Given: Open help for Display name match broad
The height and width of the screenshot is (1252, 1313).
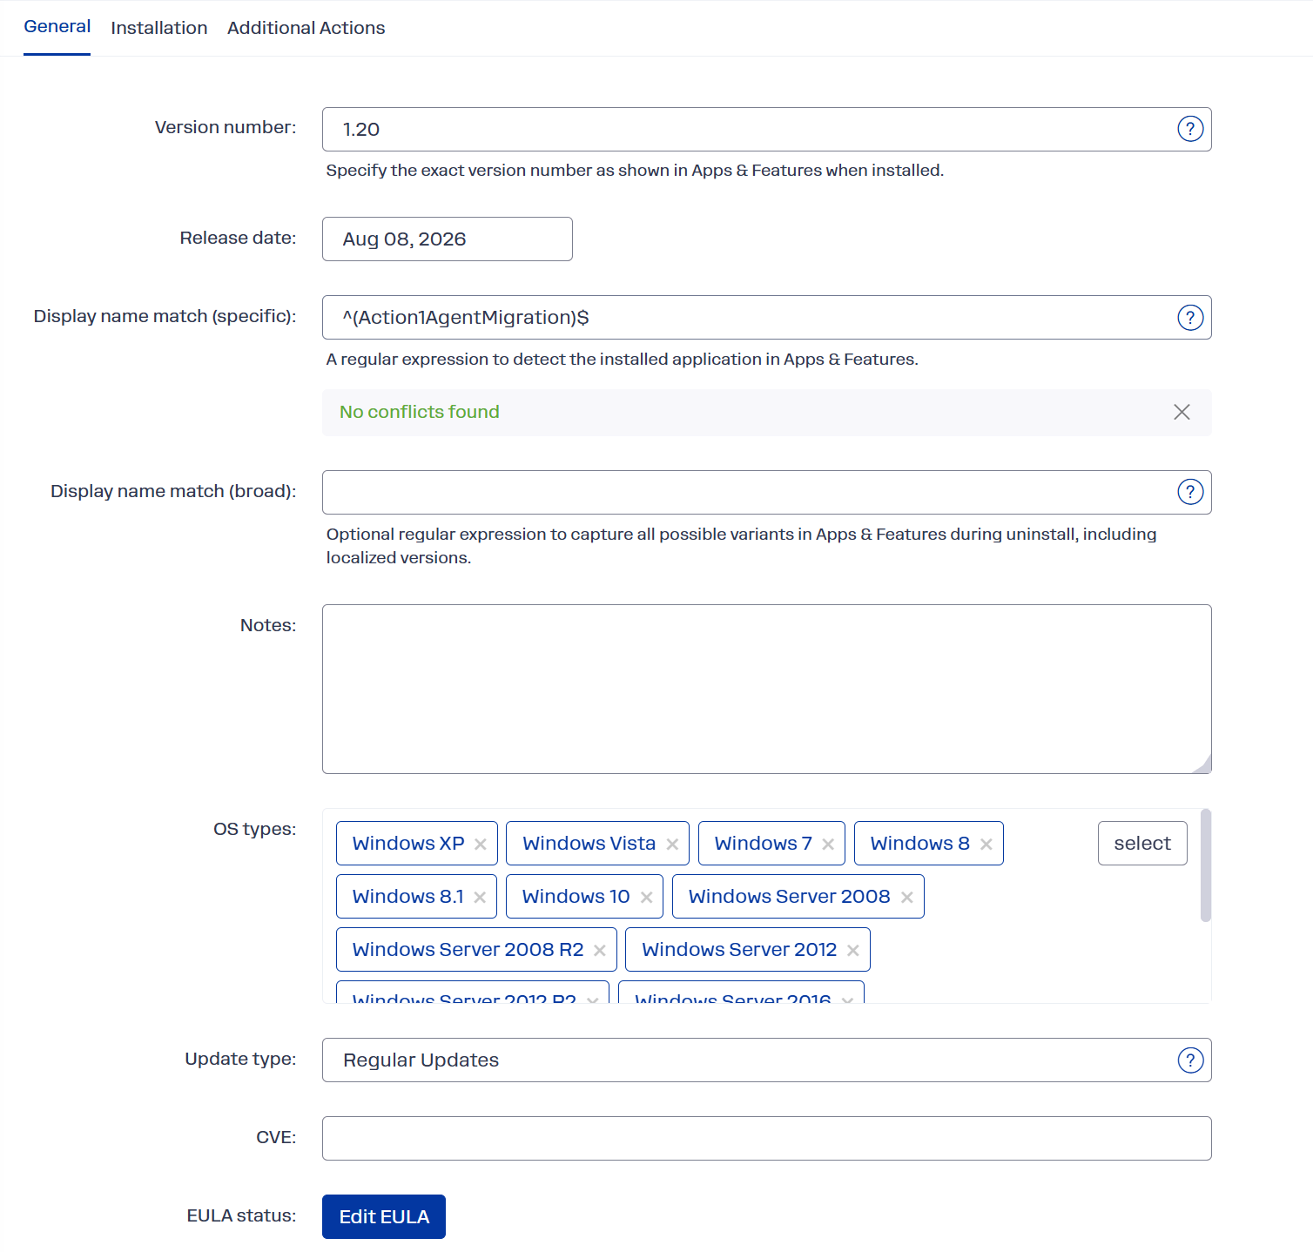Looking at the screenshot, I should coord(1190,492).
